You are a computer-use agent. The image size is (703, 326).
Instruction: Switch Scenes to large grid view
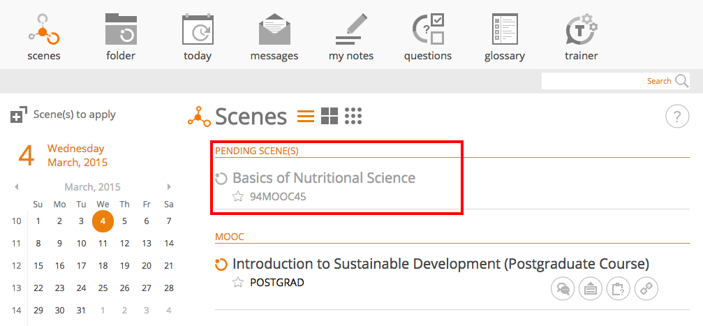tap(330, 116)
